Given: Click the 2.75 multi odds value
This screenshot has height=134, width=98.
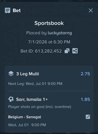Looking at the screenshot, I should pos(85,74).
